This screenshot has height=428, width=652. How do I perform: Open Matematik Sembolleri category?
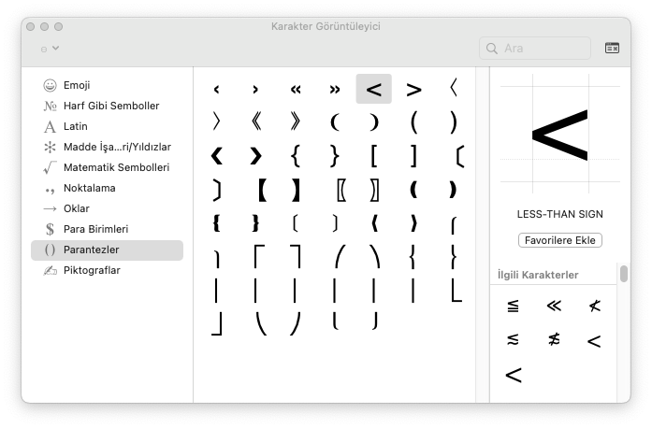pyautogui.click(x=116, y=167)
